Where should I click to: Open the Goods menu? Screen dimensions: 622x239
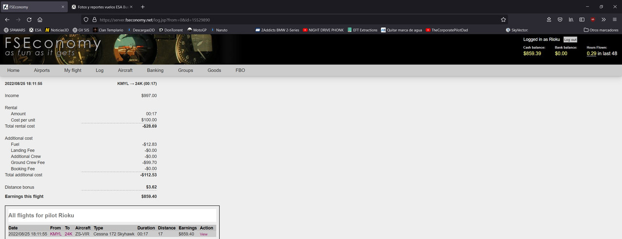pos(214,70)
